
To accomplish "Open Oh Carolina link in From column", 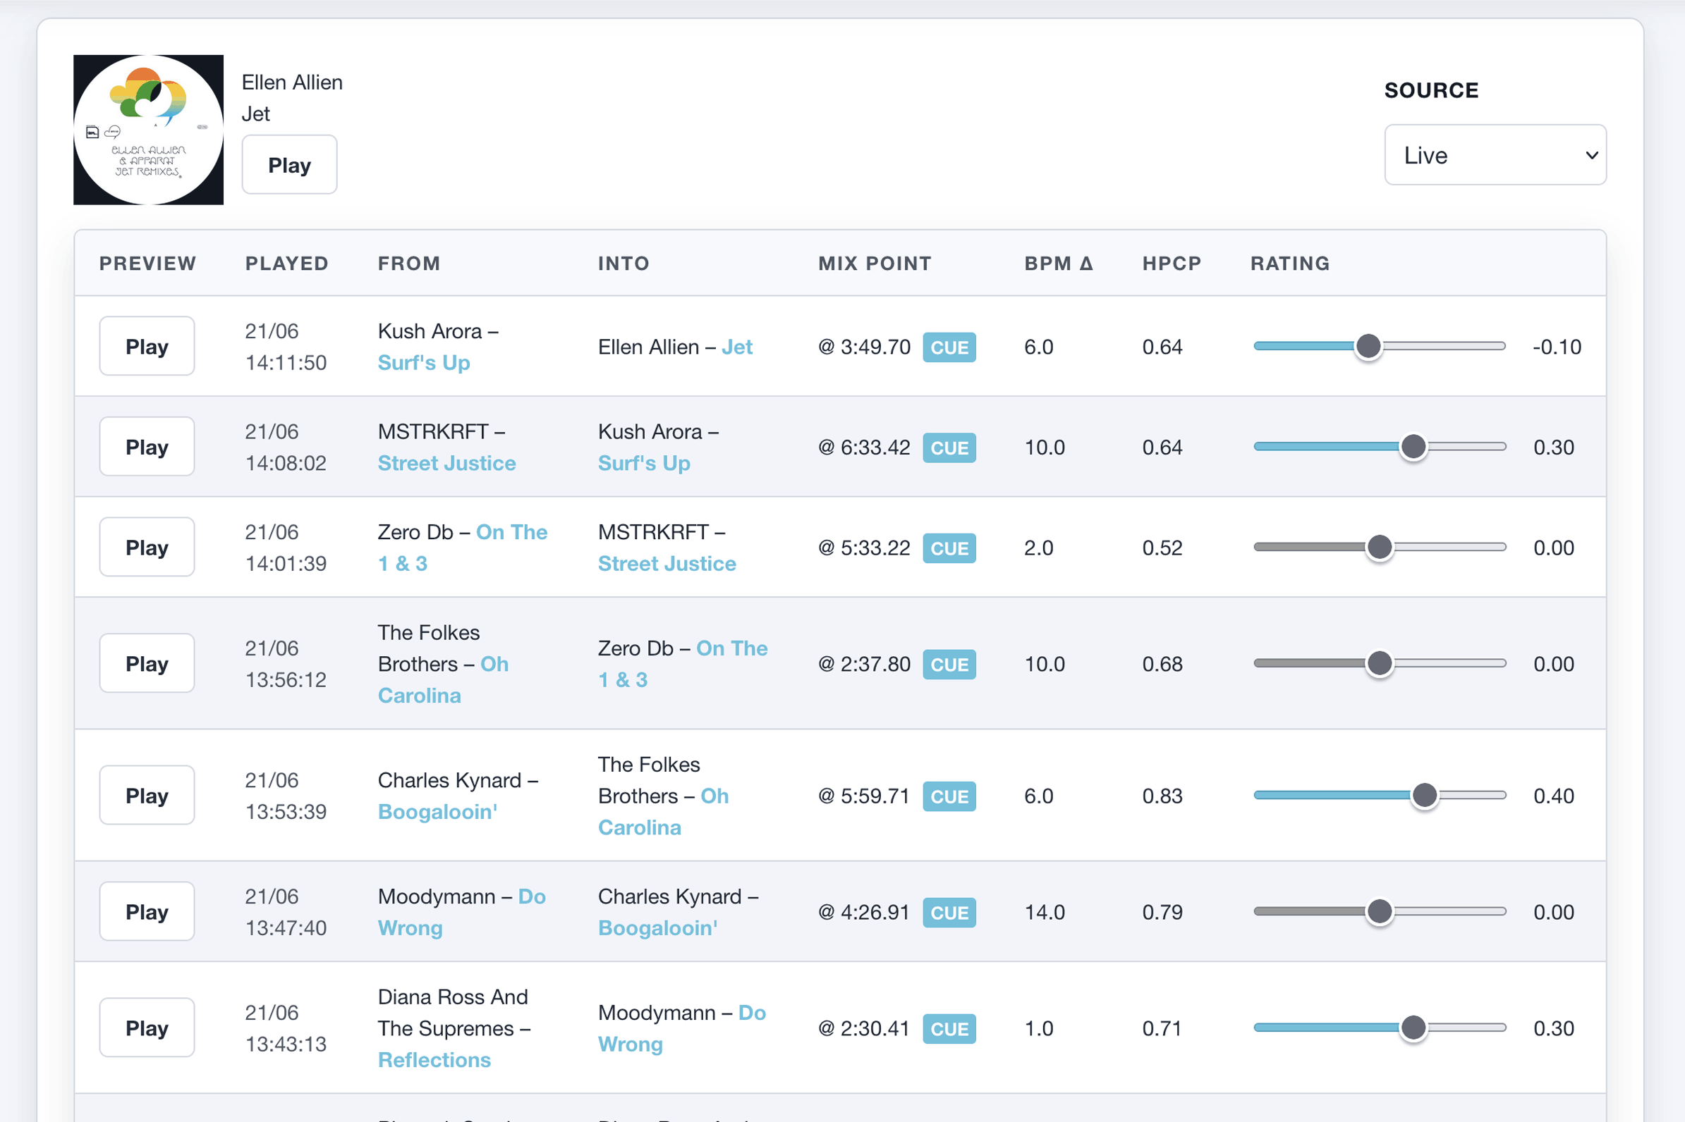I will pos(443,680).
